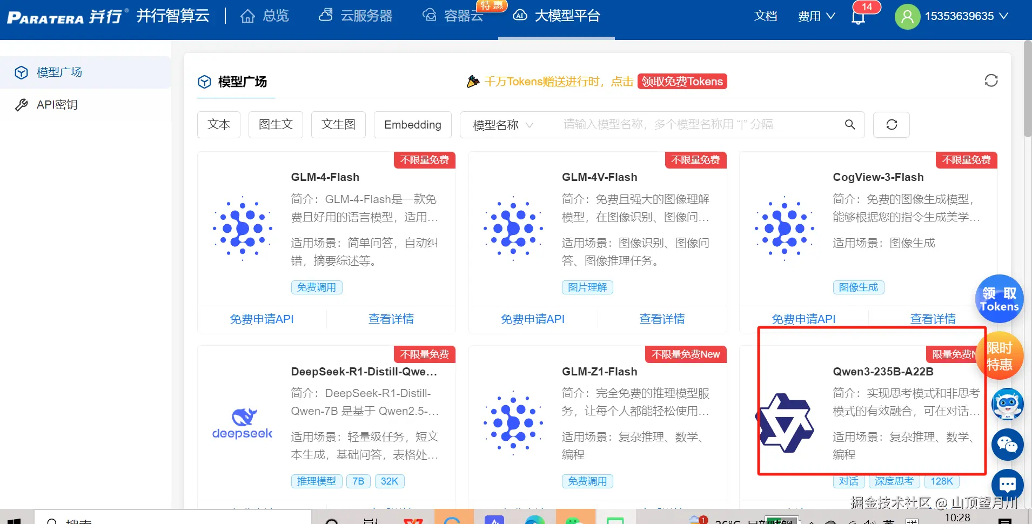
Task: Filter models by 文生图
Action: [338, 125]
